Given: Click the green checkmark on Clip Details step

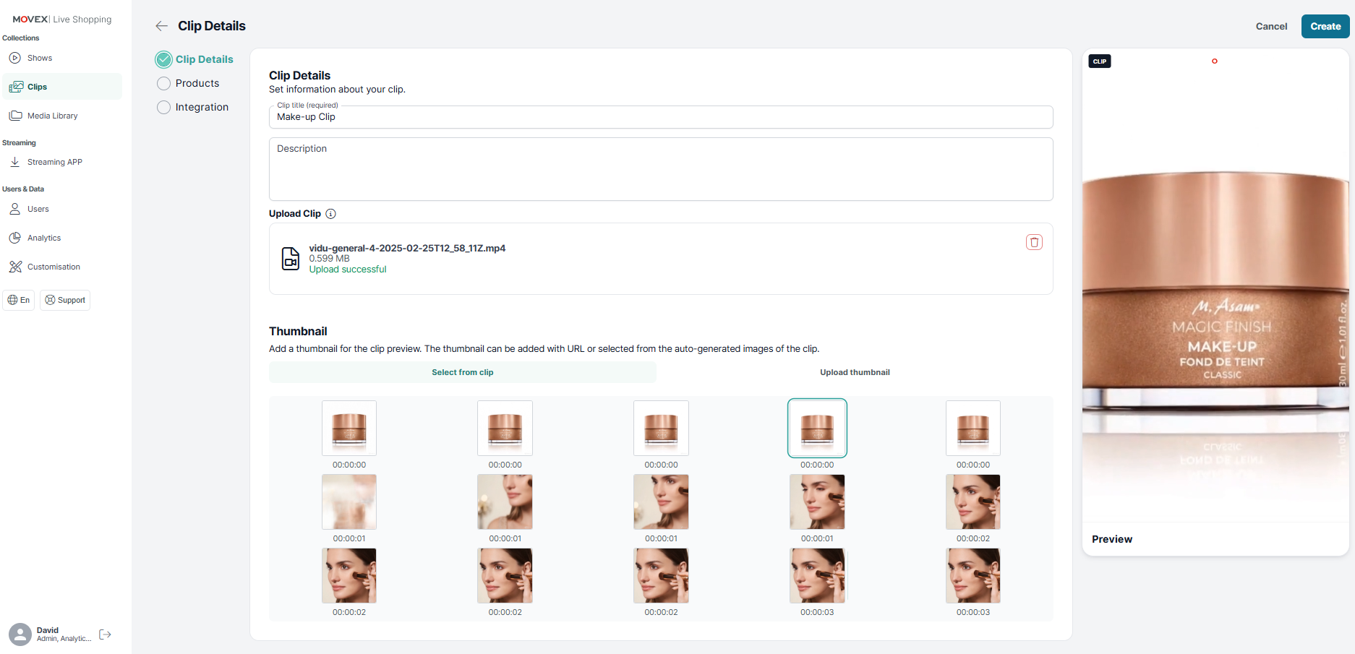Looking at the screenshot, I should click(x=164, y=59).
